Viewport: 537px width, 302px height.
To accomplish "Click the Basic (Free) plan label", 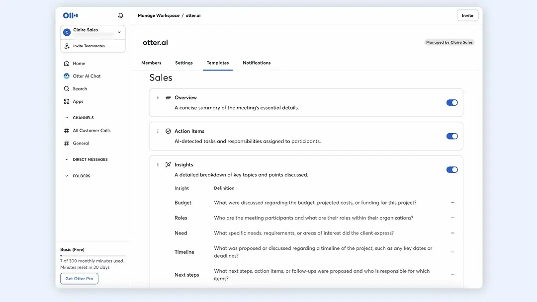I will 72,249.
